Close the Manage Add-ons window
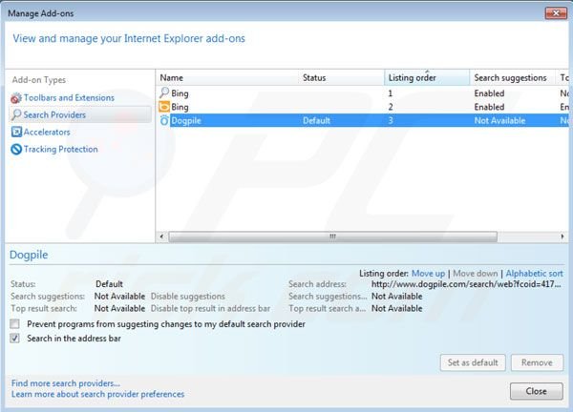 (556, 13)
